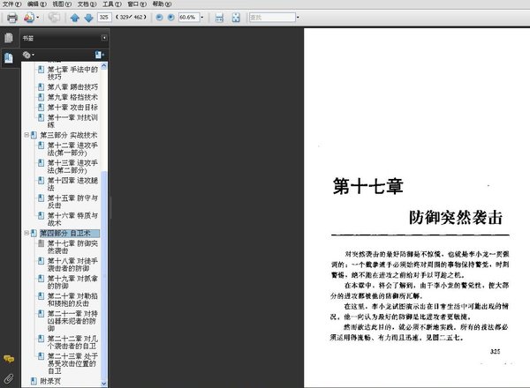
Task: Open the 窗口 (Window) menu
Action: [137, 4]
